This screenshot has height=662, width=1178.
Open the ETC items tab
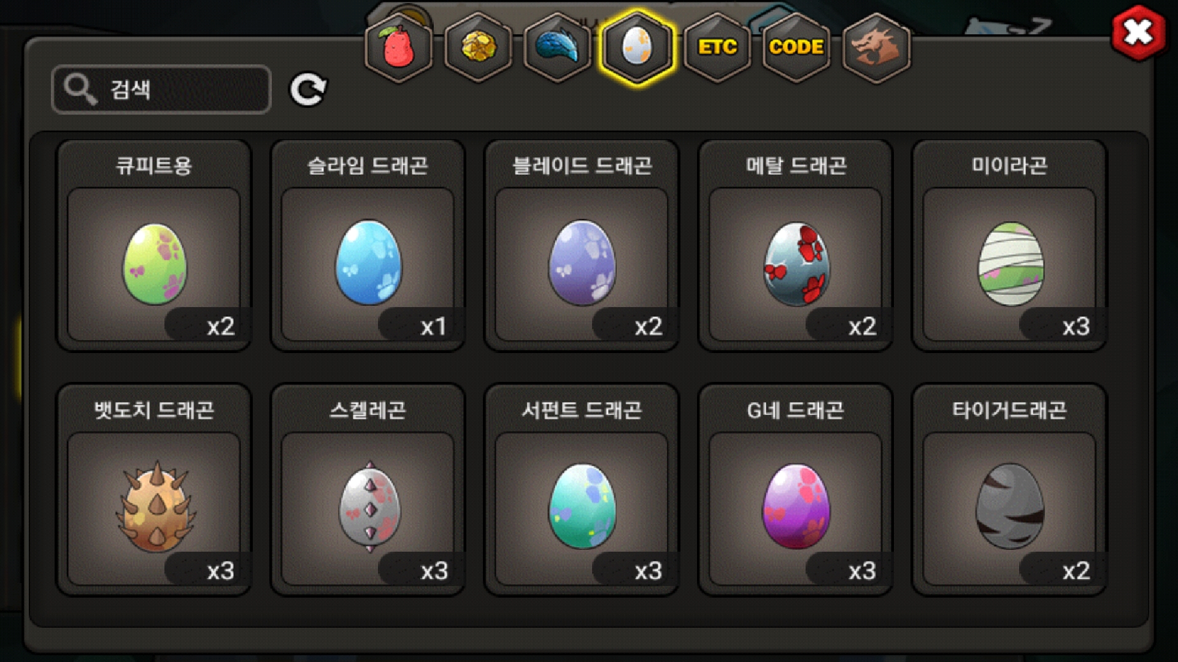click(x=717, y=47)
